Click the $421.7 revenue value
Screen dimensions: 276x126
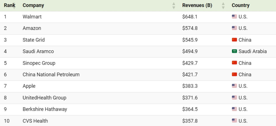(x=190, y=75)
